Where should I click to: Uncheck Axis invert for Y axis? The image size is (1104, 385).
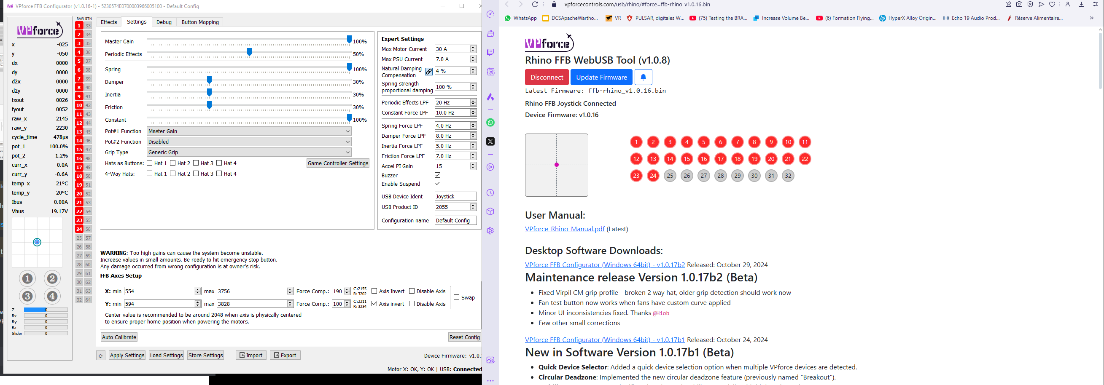point(374,304)
